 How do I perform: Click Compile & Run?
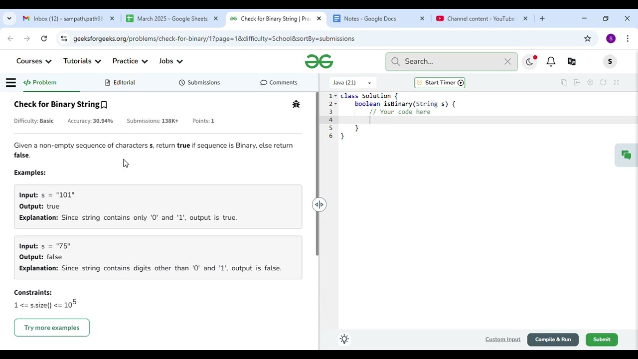(x=553, y=340)
